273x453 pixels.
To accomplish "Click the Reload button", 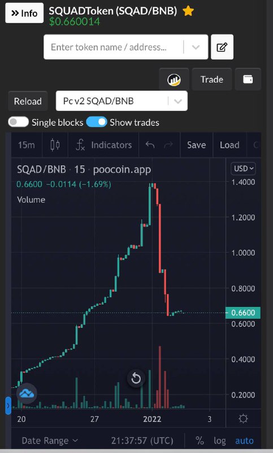I will (x=28, y=101).
